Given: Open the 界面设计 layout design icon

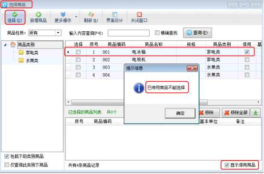Looking at the screenshot, I should (114, 14).
